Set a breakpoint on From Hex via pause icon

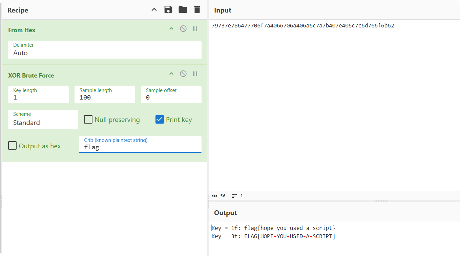[x=195, y=28]
